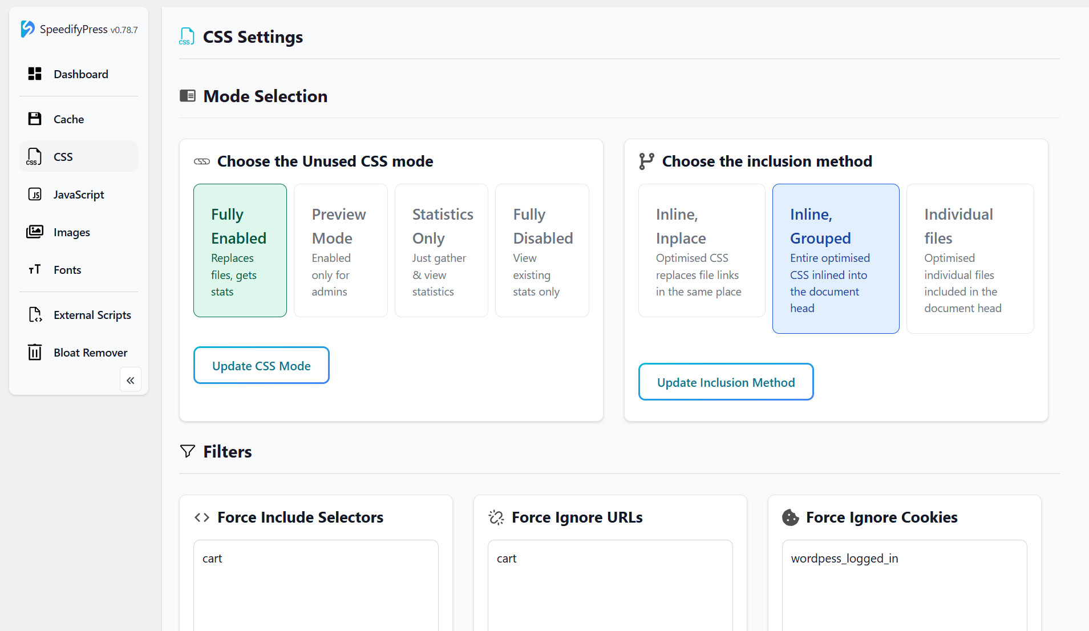Click the Update Inclusion Method button
1089x631 pixels.
pos(726,382)
